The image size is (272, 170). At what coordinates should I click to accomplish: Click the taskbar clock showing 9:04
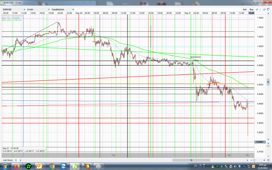pyautogui.click(x=262, y=167)
